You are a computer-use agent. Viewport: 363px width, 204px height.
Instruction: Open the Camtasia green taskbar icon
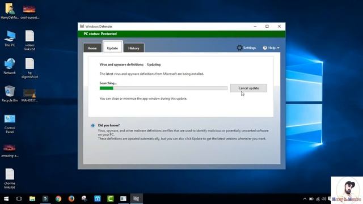point(111,199)
